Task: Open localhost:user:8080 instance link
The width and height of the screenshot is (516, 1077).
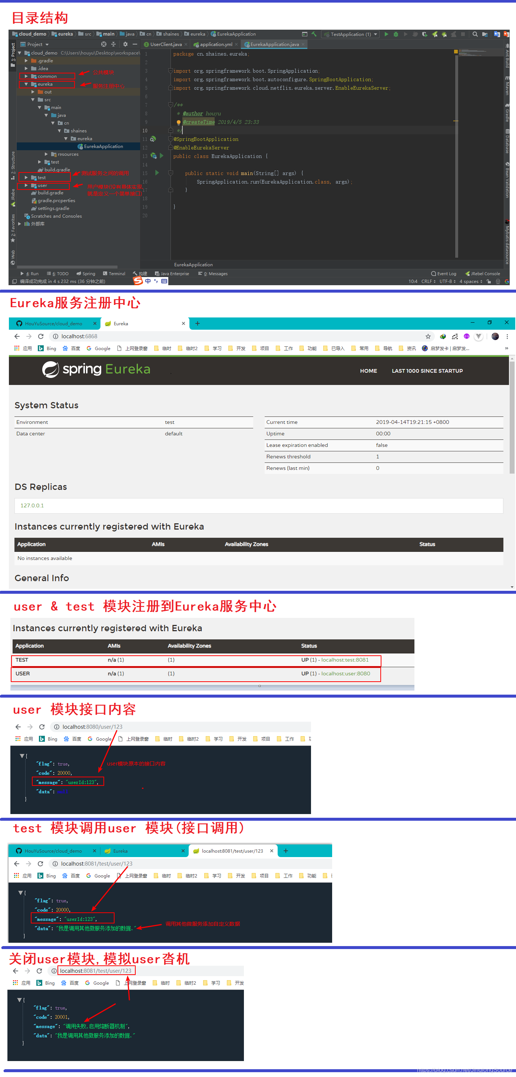Action: (x=345, y=673)
